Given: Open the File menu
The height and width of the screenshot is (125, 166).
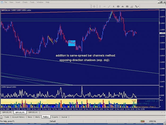Looking at the screenshot, I should 6,2.
